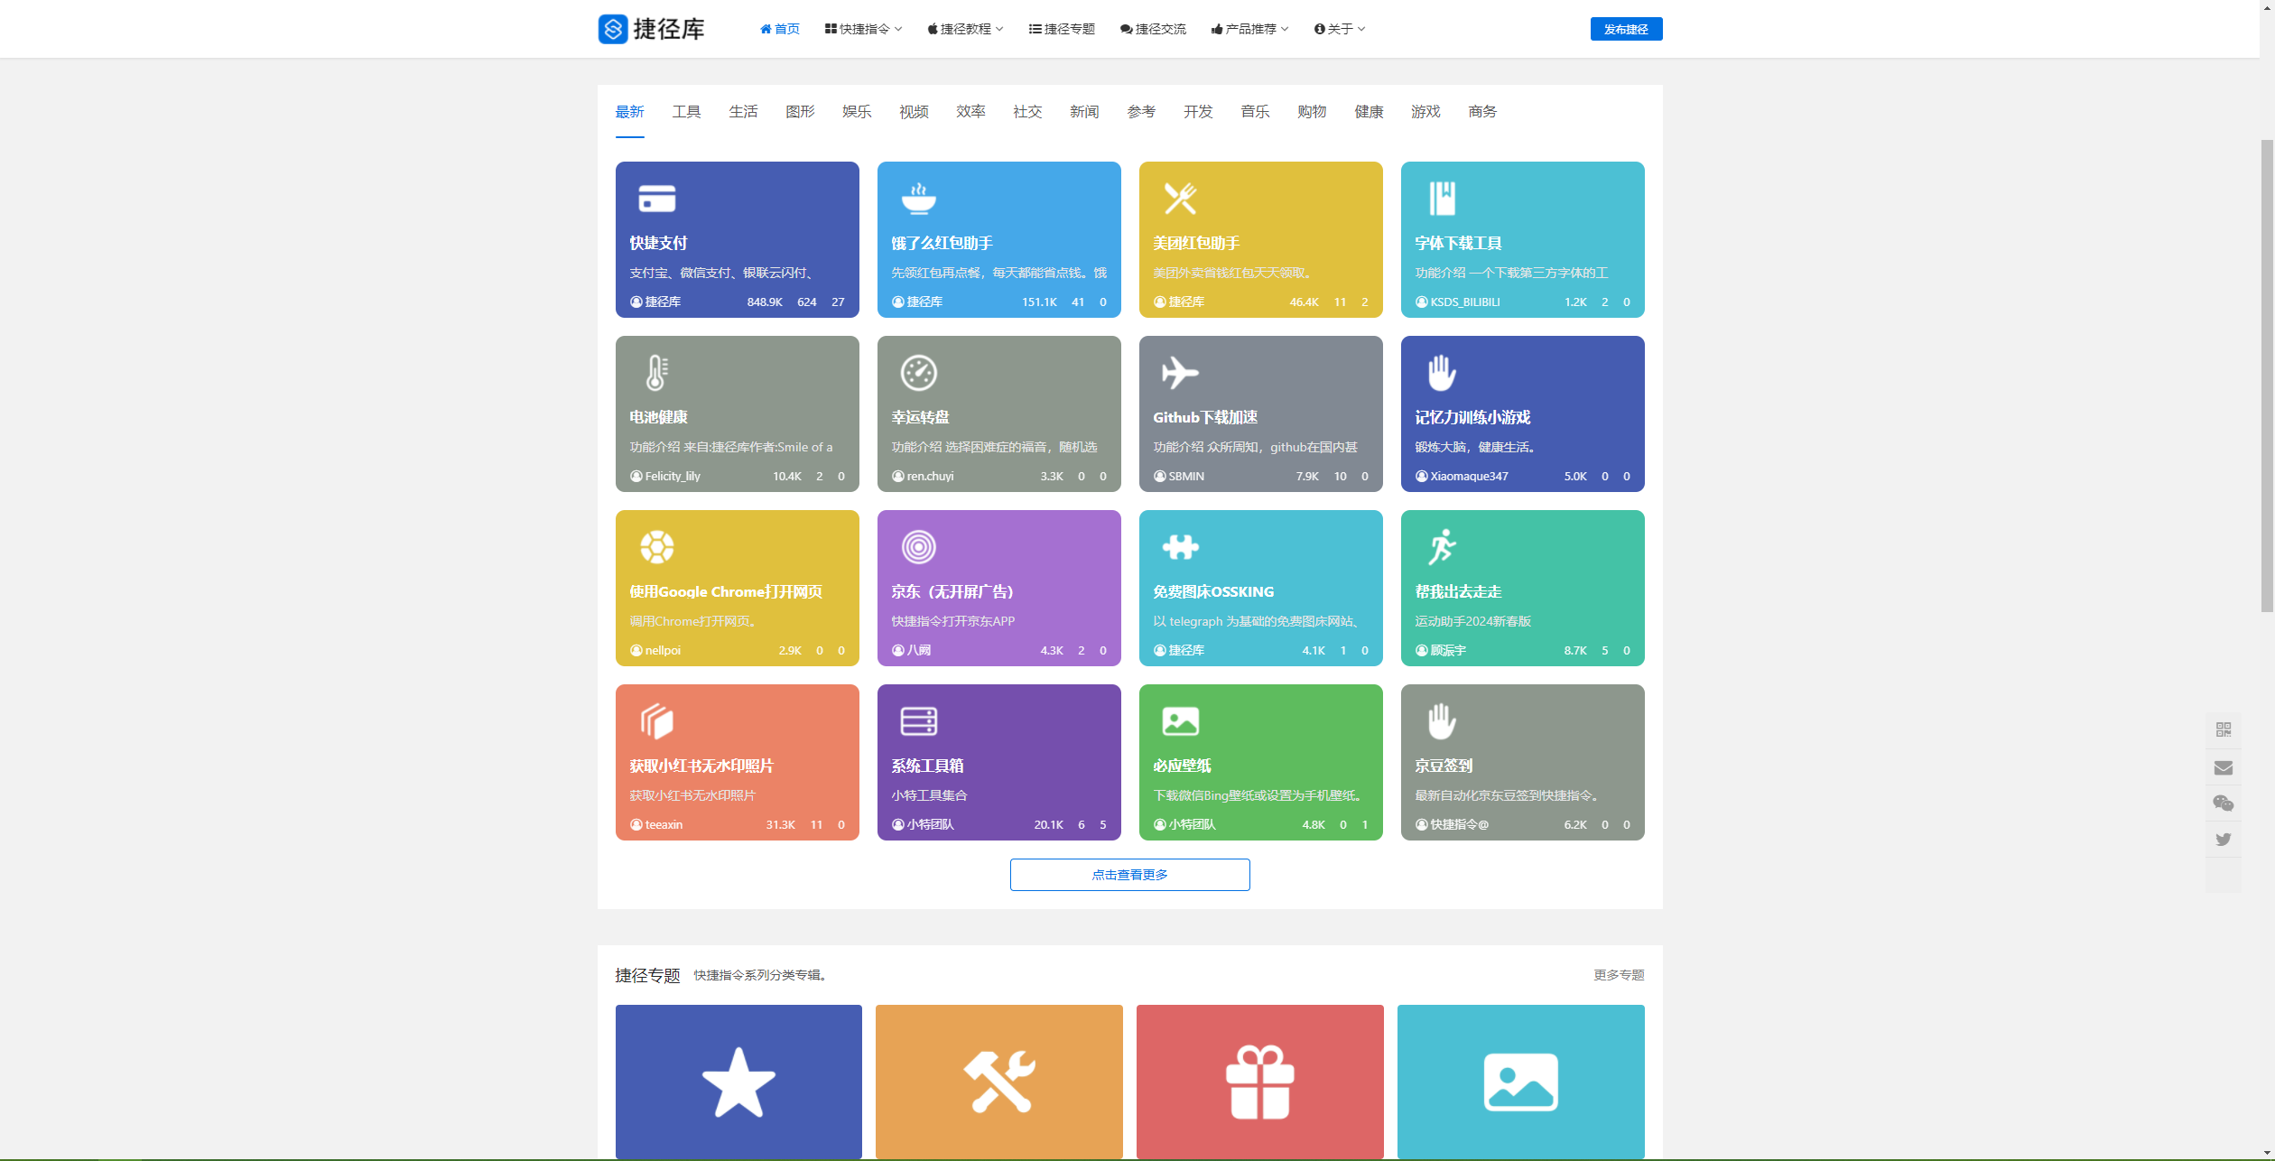This screenshot has height=1161, width=2275.
Task: Open 捷径专题 in the navigation bar
Action: (1062, 29)
